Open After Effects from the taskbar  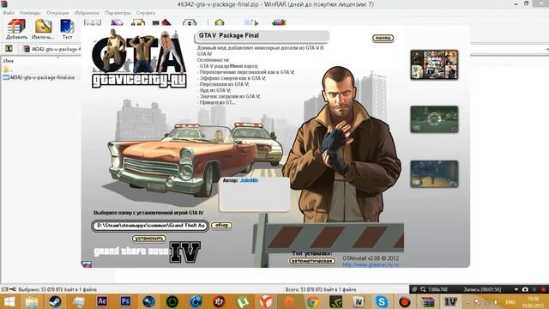102,301
